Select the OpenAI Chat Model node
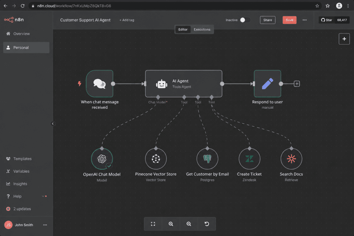 (102, 159)
